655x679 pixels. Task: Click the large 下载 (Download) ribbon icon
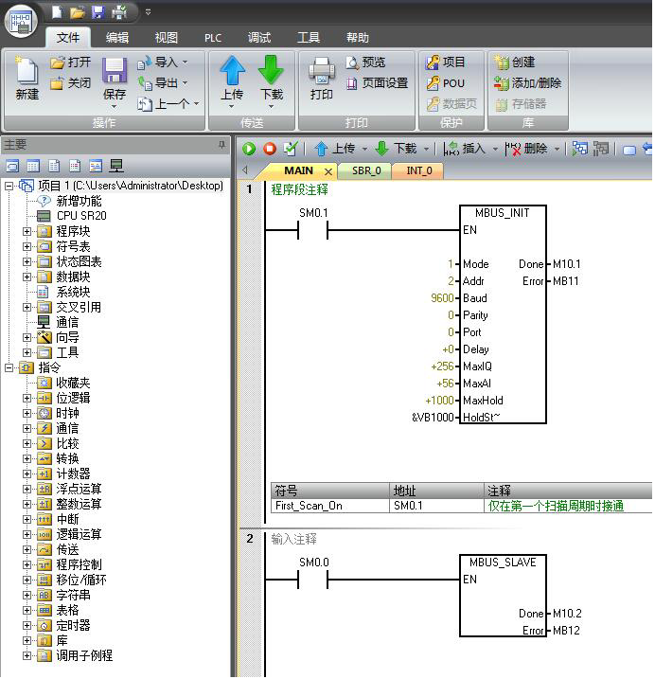click(x=272, y=73)
